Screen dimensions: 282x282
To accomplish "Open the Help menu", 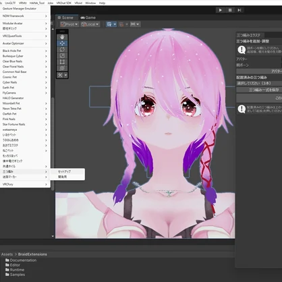I will click(x=102, y=3).
